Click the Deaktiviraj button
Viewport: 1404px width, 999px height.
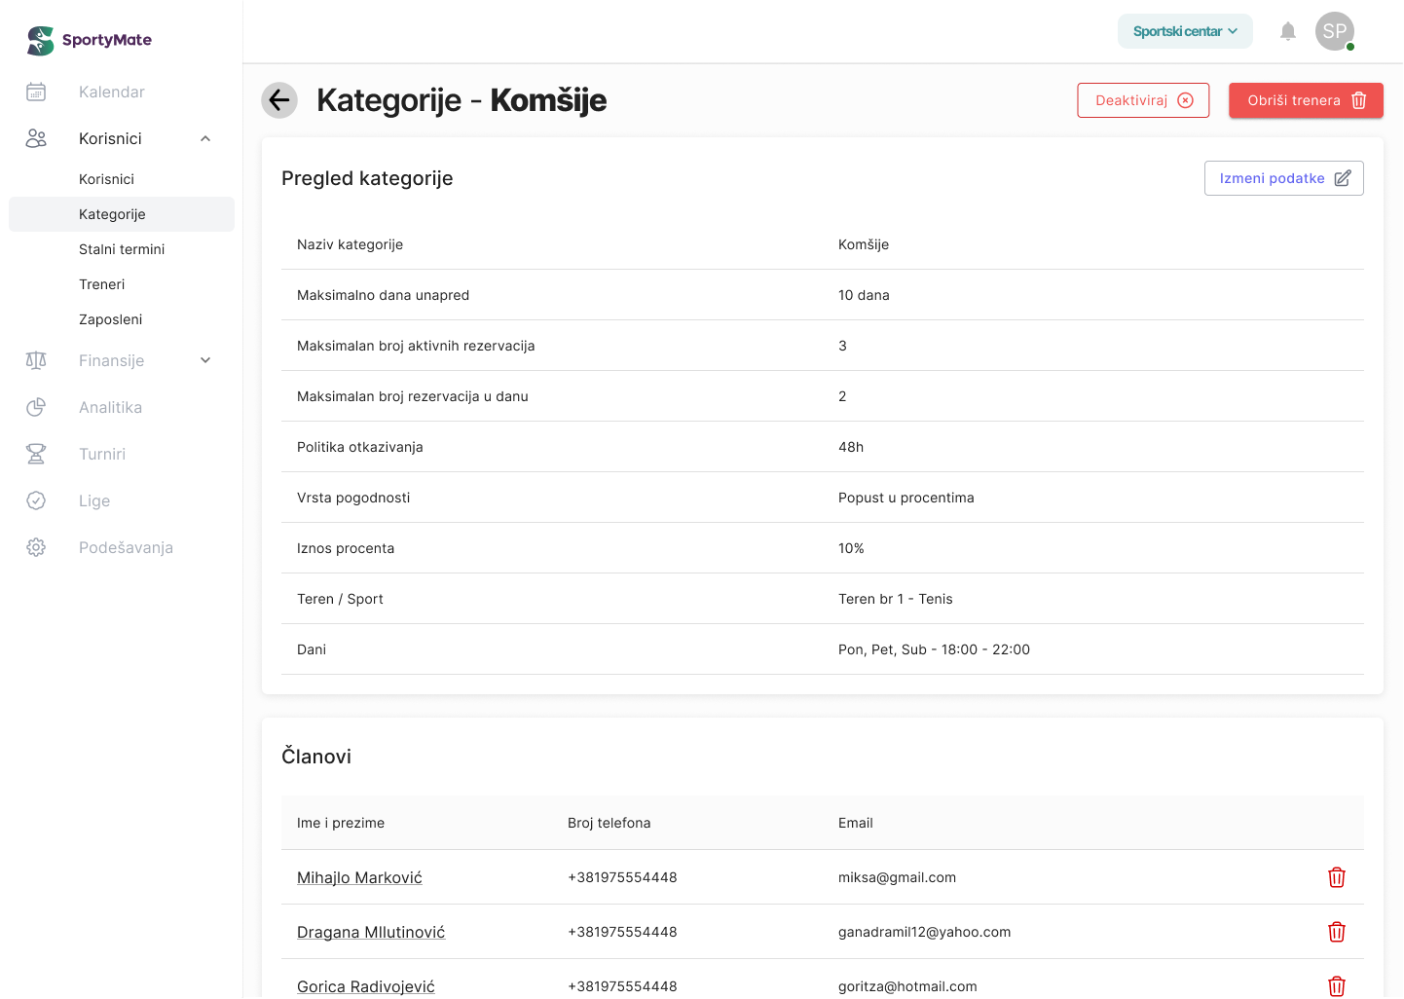1143,100
